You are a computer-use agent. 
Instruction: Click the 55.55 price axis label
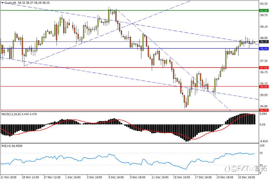pos(264,95)
